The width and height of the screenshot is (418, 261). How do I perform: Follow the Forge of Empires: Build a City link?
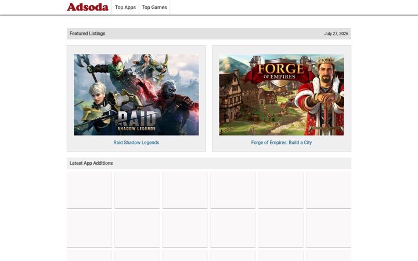[281, 143]
